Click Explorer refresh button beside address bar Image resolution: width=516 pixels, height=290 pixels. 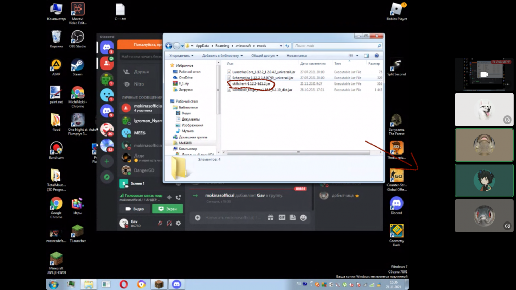pos(287,46)
